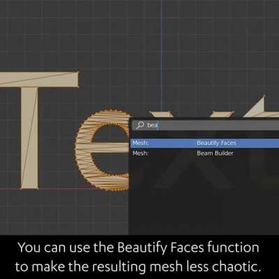This screenshot has width=279, height=279.
Task: Click the magnifier icon in the search box
Action: tap(140, 125)
